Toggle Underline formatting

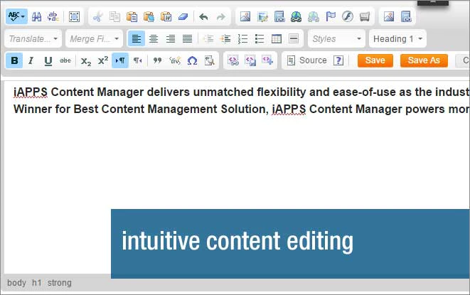pos(48,60)
